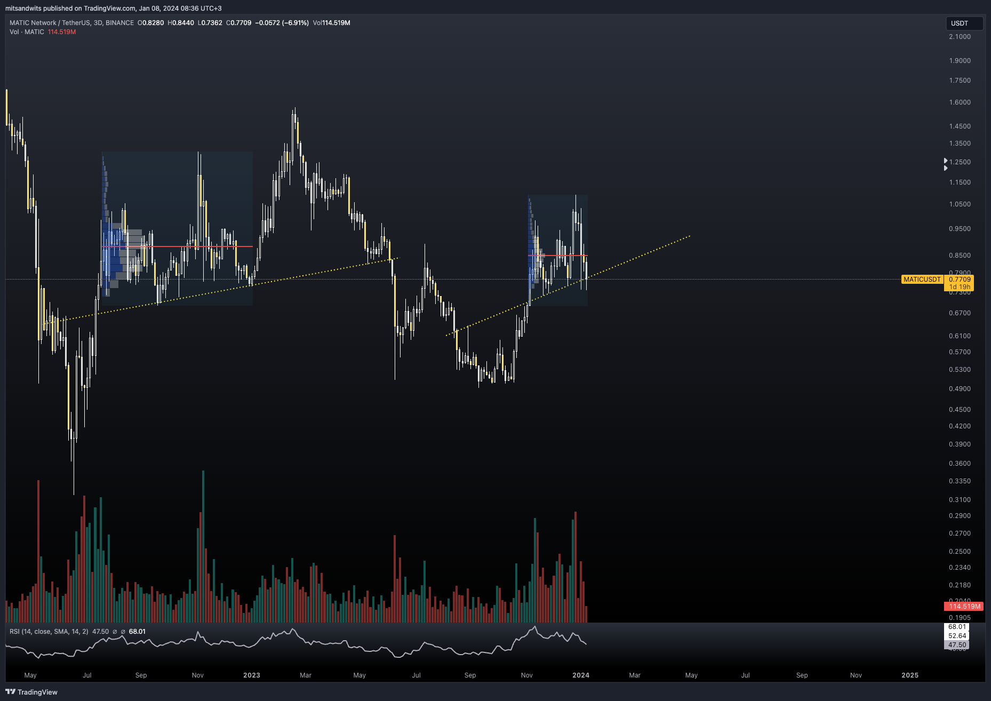Click the red 114.519M volume axis tag
This screenshot has width=991, height=701.
pos(964,607)
